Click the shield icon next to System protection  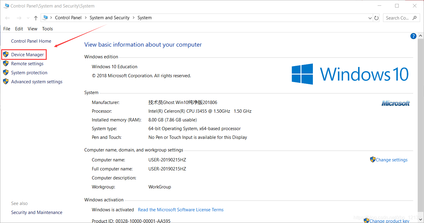point(6,72)
